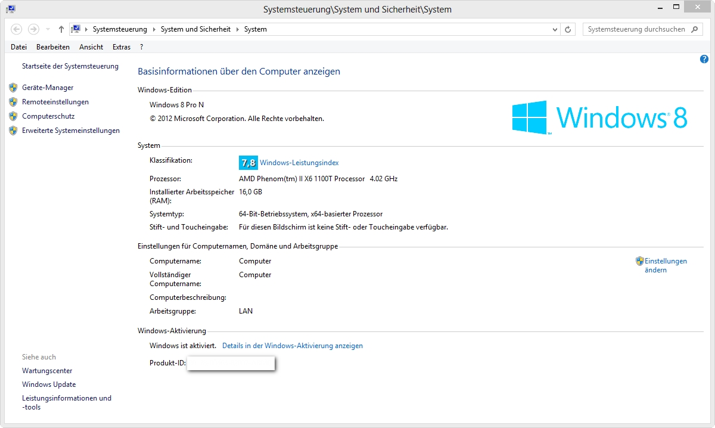The image size is (715, 428).
Task: Click the '16,0 GB' RAM value
Action: tap(250, 192)
